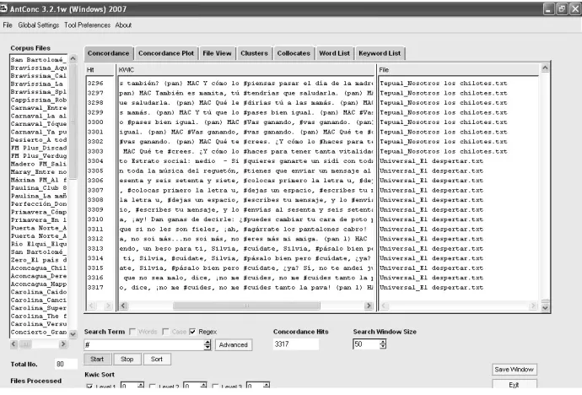582x395 pixels.
Task: Adjust the Level 1 sort stepper
Action: [x=141, y=386]
